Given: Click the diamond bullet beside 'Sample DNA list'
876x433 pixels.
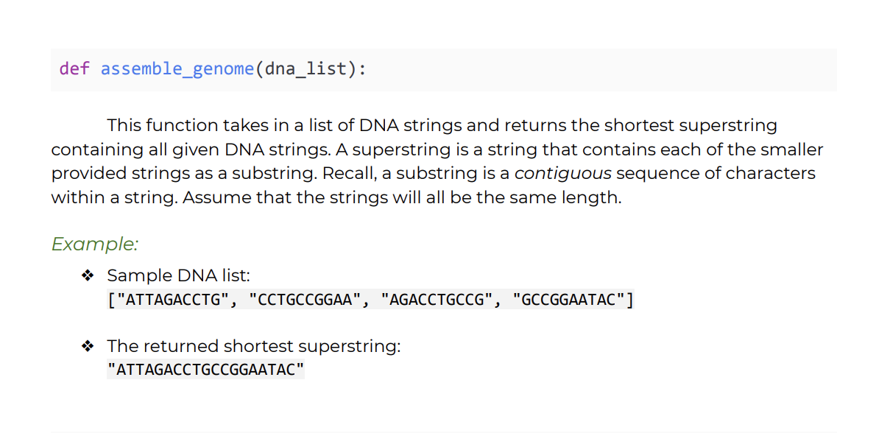Looking at the screenshot, I should [x=87, y=275].
